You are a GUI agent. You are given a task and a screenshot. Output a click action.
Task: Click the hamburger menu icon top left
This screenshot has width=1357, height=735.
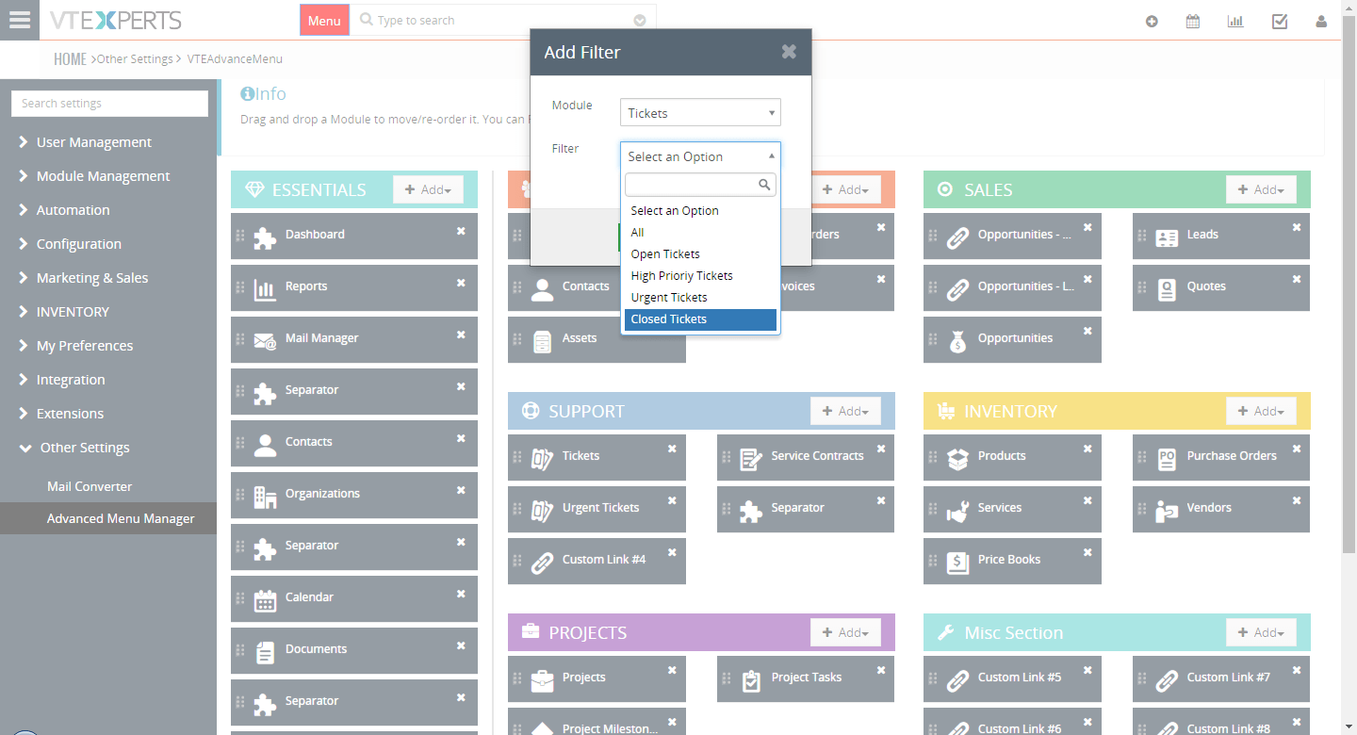[x=20, y=20]
